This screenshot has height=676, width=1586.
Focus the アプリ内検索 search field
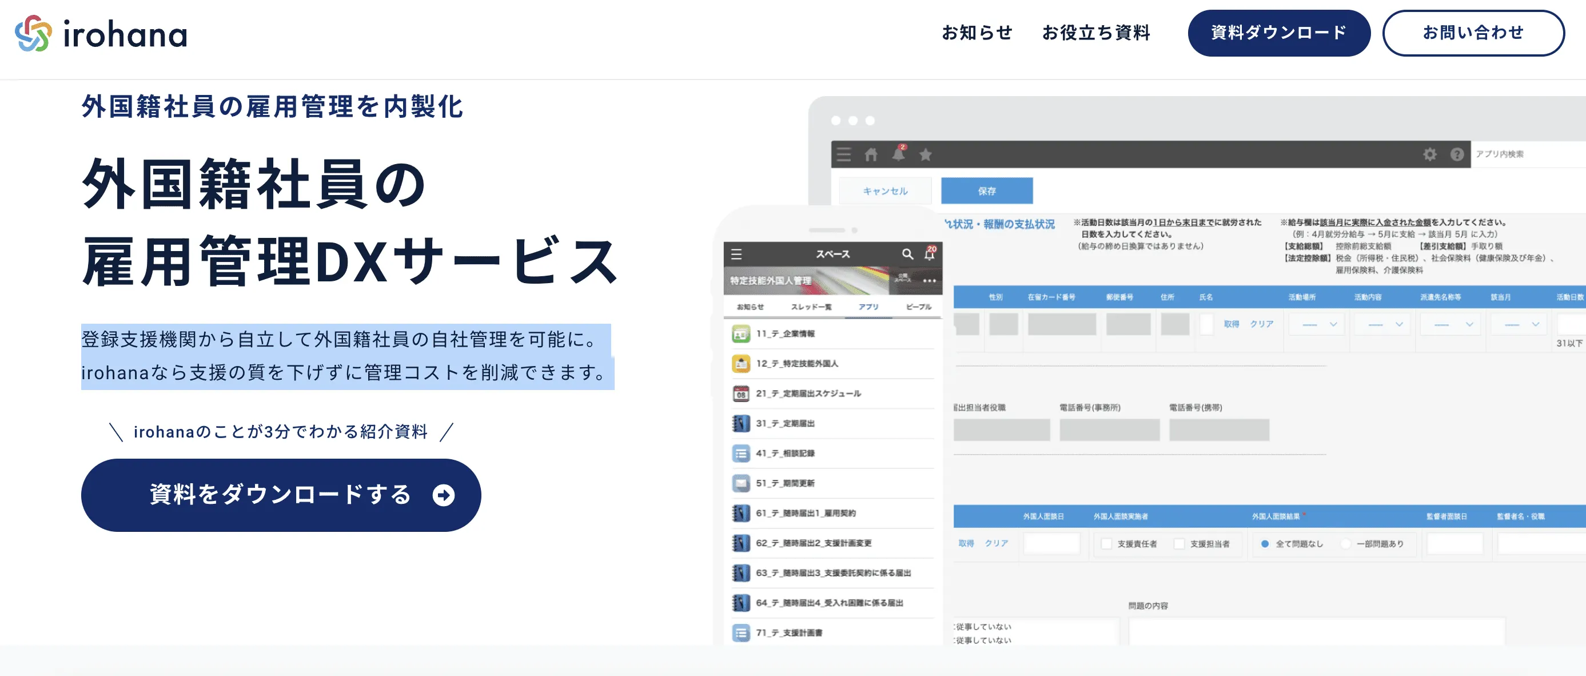pos(1528,154)
